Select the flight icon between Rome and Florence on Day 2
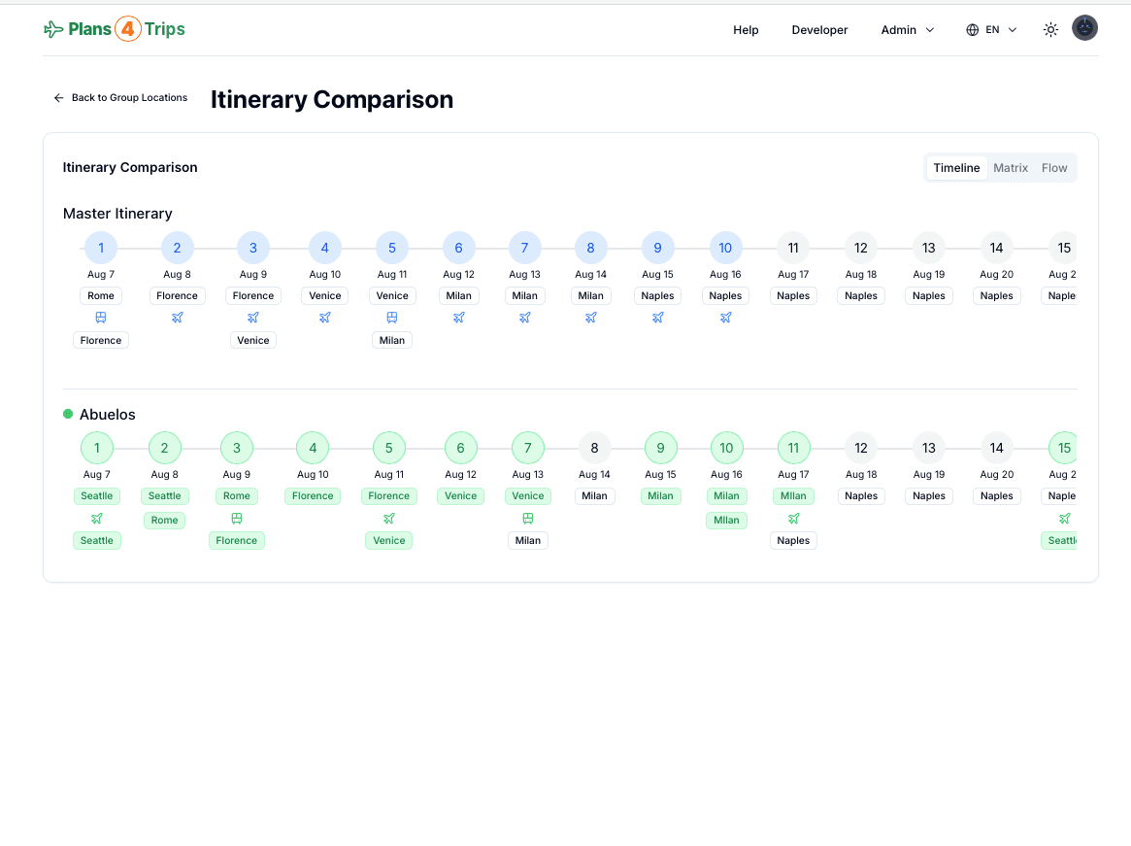 pos(177,317)
